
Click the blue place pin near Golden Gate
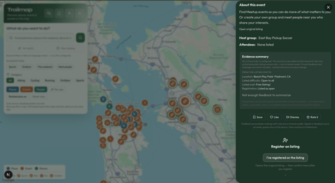pos(103,99)
